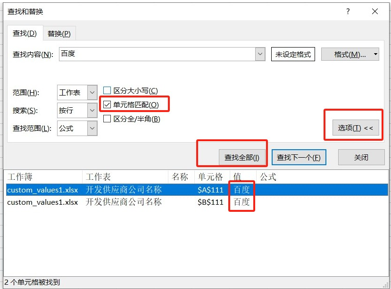Select the result row for $B$111
391x289 pixels.
pyautogui.click(x=197, y=202)
